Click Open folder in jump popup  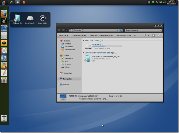point(43,19)
